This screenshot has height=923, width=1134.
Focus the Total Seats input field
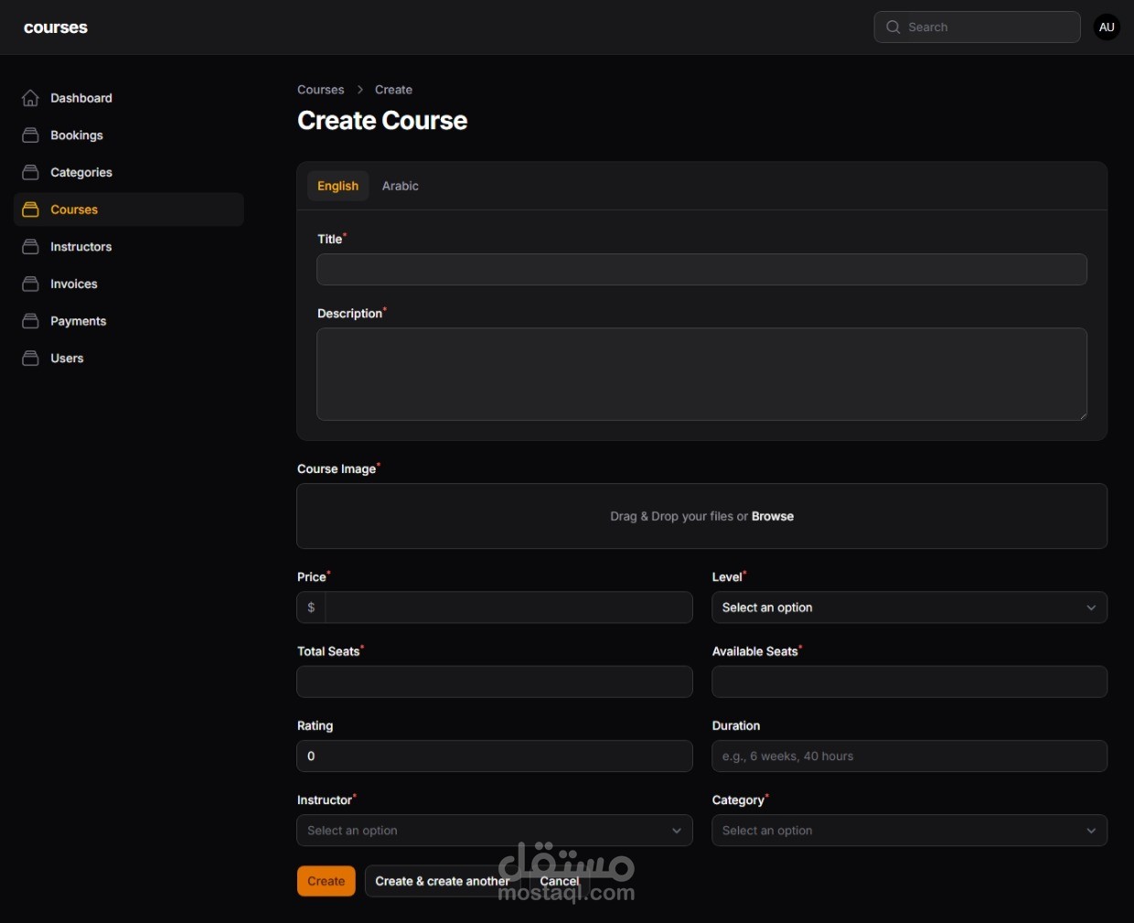coord(495,682)
